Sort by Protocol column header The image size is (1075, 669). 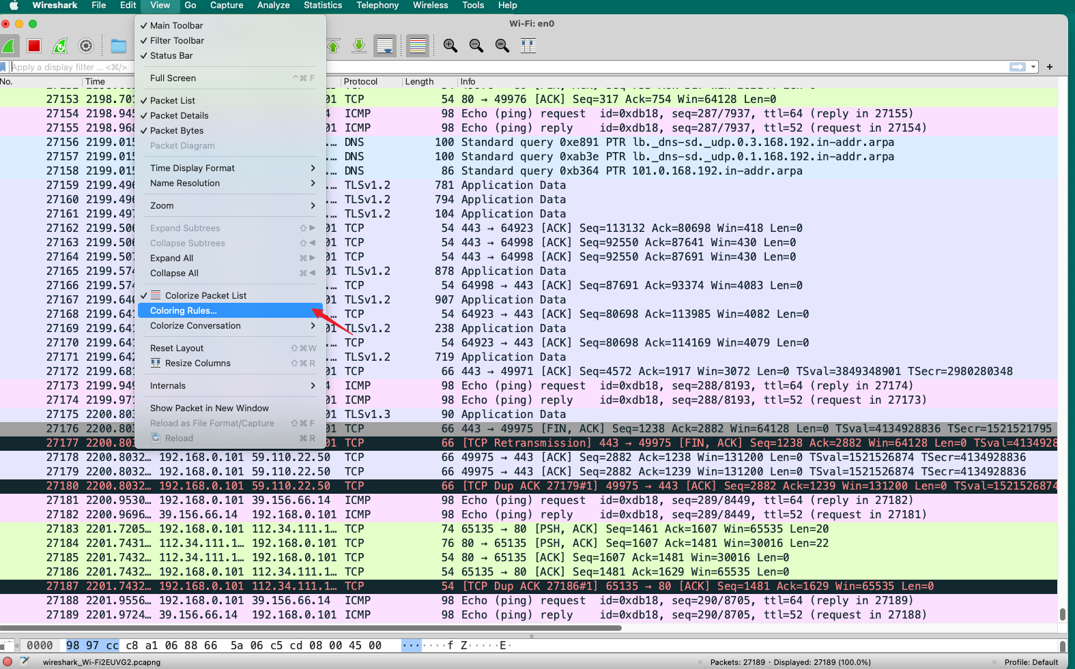pyautogui.click(x=371, y=82)
